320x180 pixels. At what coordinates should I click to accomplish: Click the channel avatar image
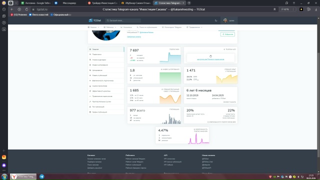point(106,35)
